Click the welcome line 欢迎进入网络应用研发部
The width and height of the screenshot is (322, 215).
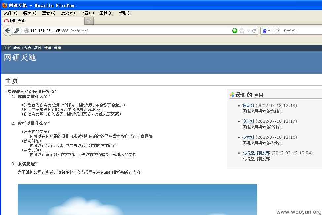point(31,91)
